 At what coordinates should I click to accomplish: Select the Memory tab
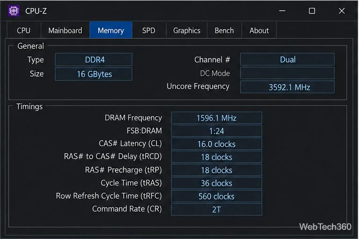tap(111, 30)
